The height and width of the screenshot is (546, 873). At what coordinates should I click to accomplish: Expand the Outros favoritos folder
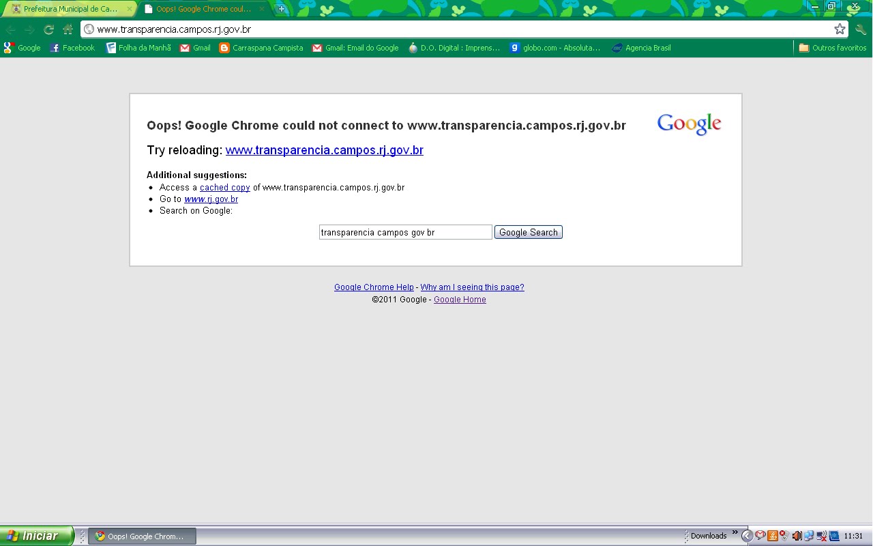coord(832,48)
